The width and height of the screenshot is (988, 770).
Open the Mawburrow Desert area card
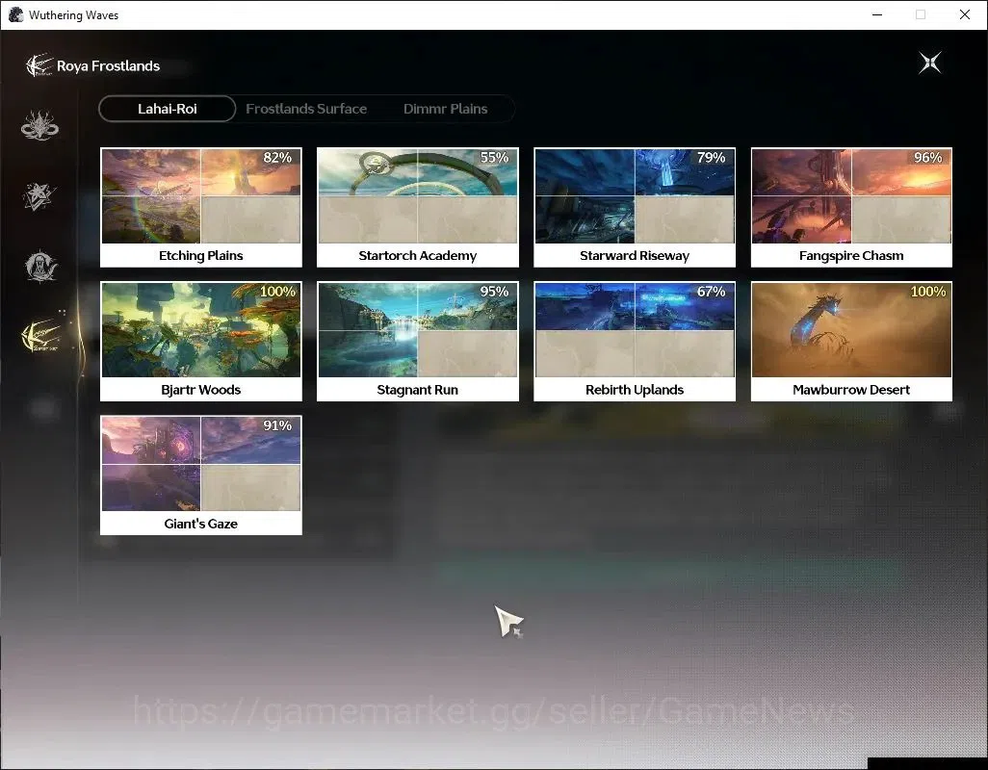coord(851,342)
